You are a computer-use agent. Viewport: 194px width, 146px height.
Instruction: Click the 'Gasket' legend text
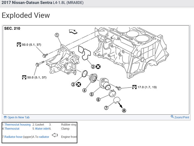(x=39, y=125)
